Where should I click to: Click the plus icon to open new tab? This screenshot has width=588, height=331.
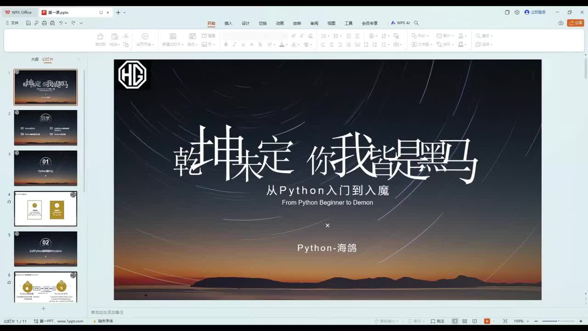tap(118, 12)
